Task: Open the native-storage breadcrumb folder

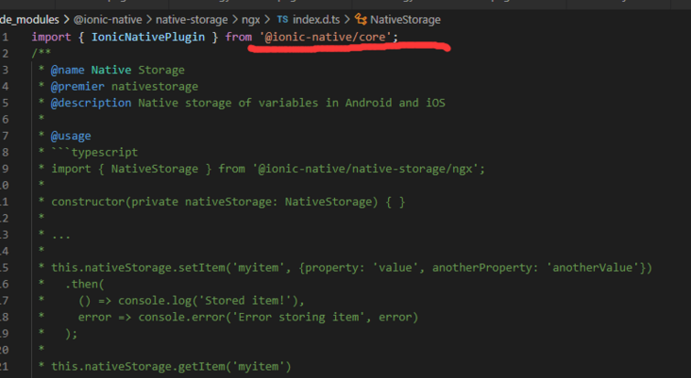Action: 192,20
